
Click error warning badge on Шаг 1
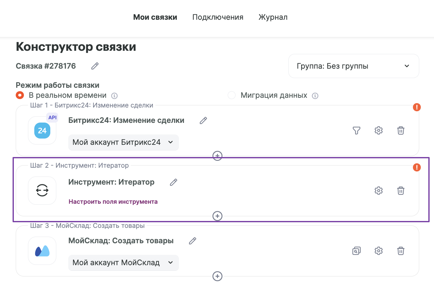point(417,107)
